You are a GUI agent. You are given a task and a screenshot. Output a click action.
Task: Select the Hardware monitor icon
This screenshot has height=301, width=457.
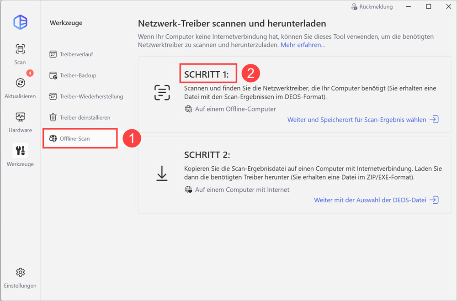(20, 117)
